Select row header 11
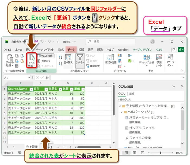The width and height of the screenshot is (190, 165). 5,138
